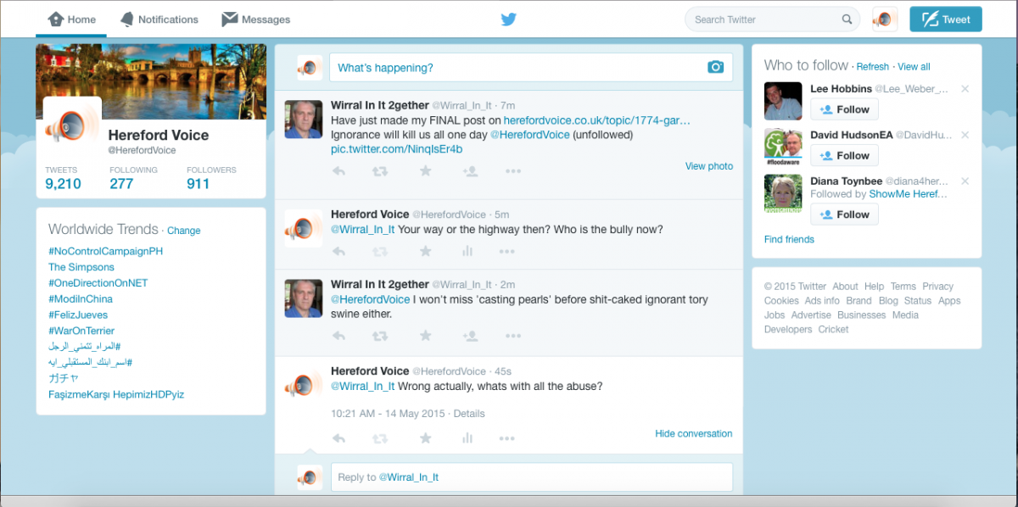Image resolution: width=1018 pixels, height=507 pixels.
Task: Attach a photo using the camera icon
Action: (715, 67)
